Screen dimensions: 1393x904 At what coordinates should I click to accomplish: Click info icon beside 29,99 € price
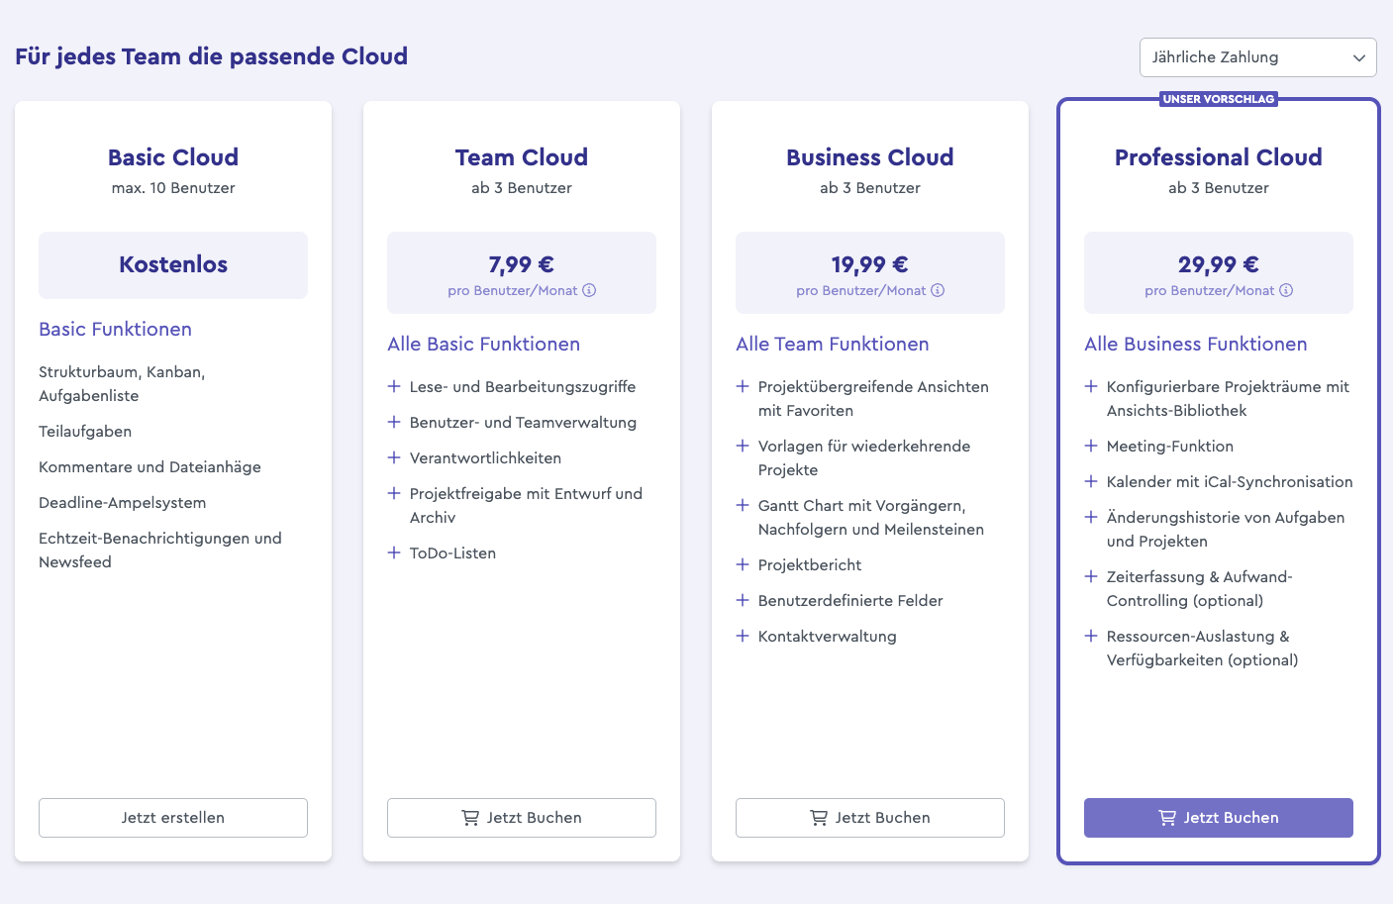(x=1286, y=290)
